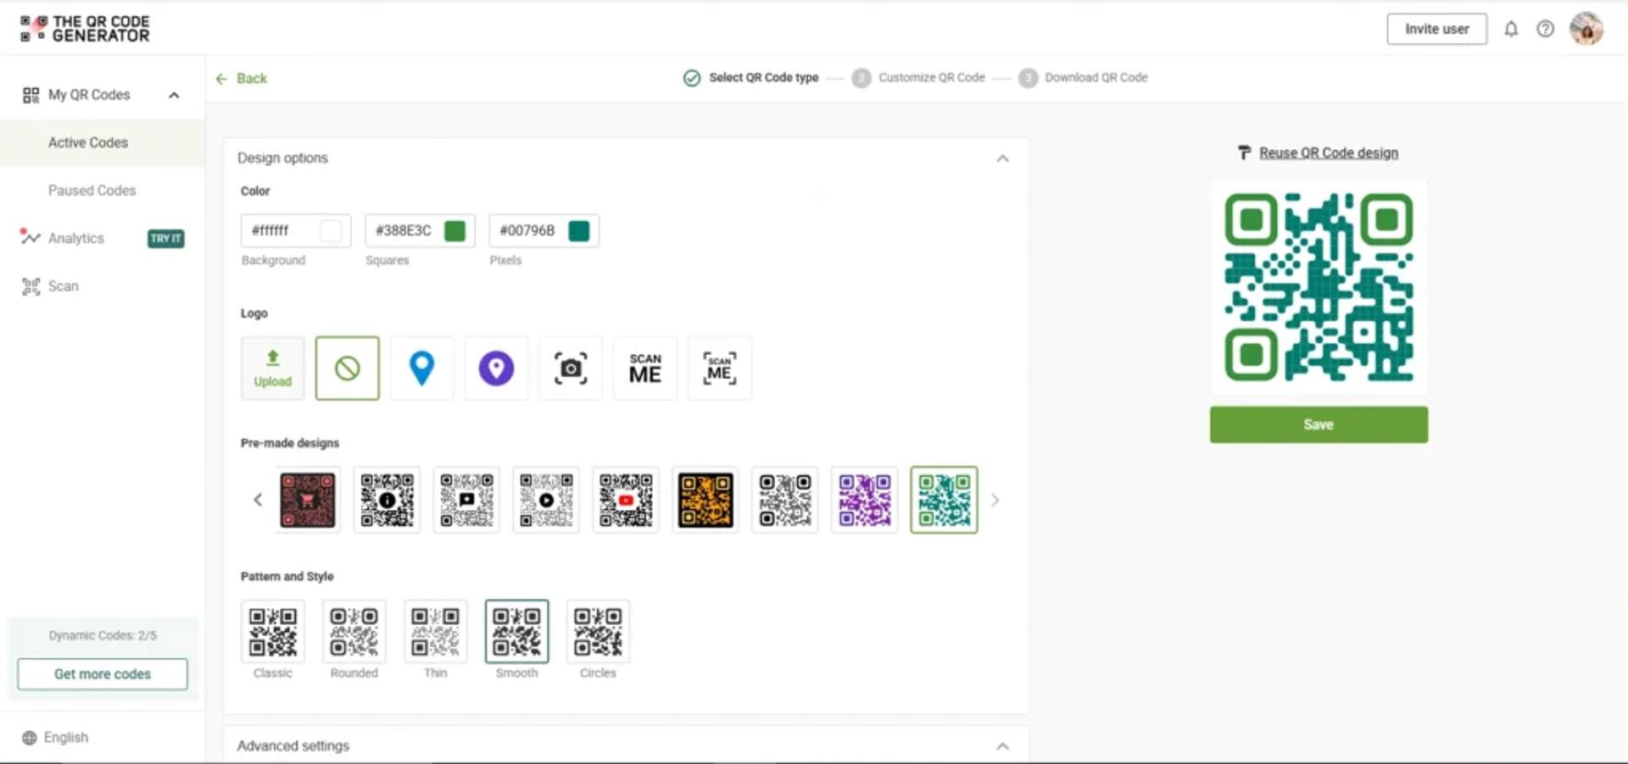Select the Smooth pattern style
1628x764 pixels.
tap(517, 632)
